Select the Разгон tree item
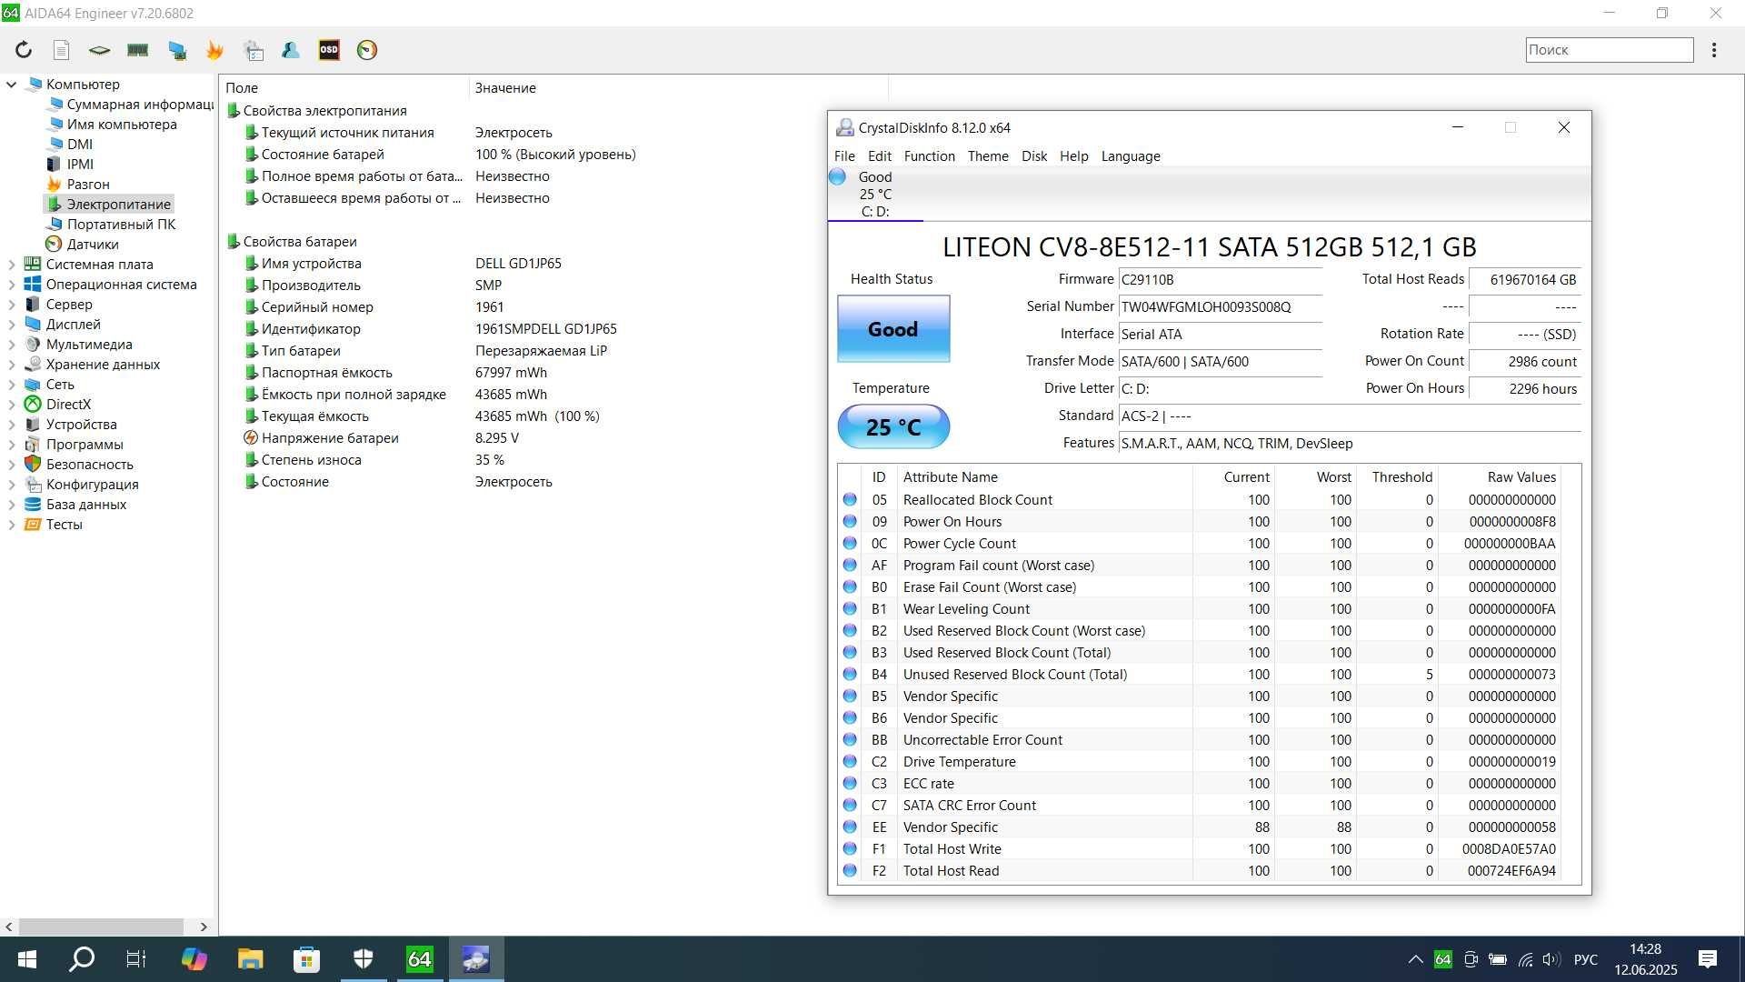This screenshot has width=1745, height=982. [x=87, y=185]
